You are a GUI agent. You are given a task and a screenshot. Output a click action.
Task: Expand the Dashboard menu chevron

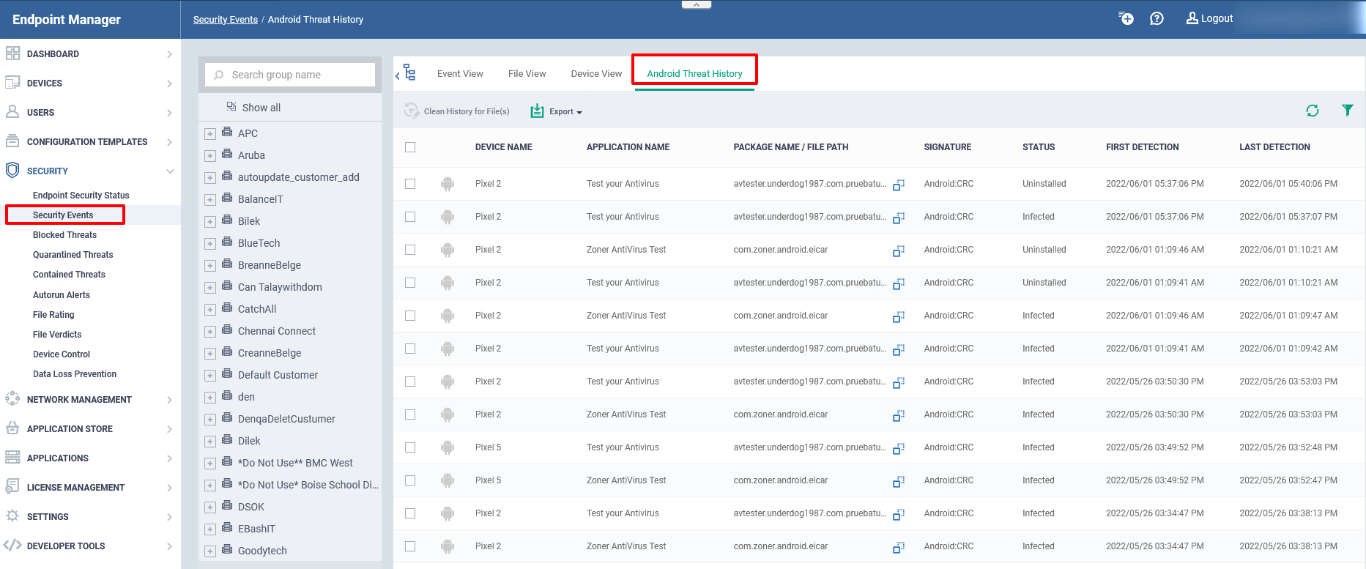tap(169, 54)
